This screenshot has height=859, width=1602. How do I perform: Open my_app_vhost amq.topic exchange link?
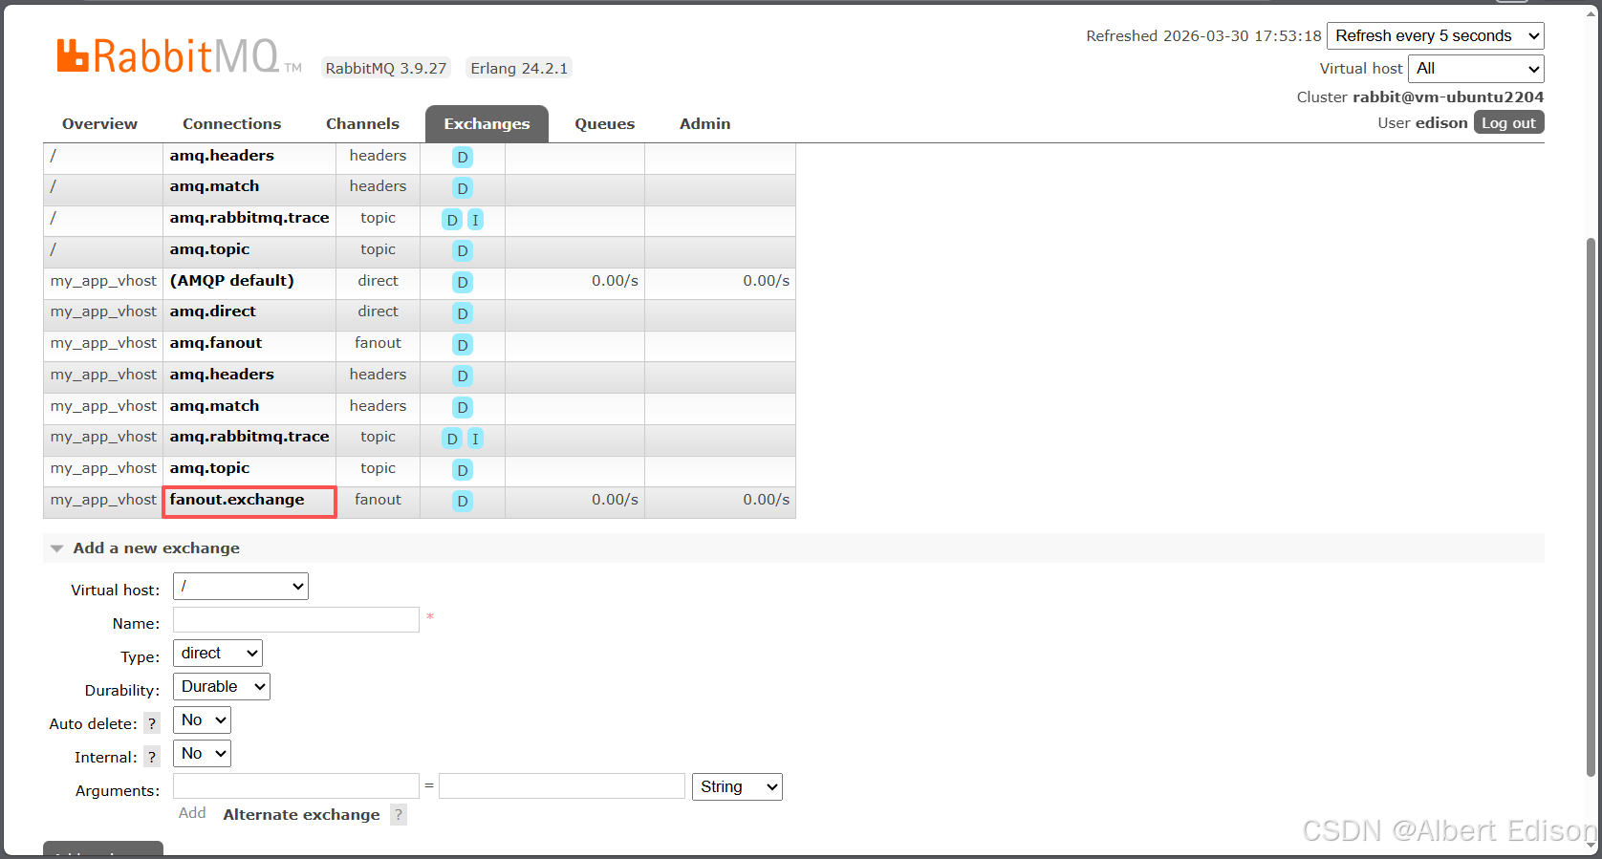coord(209,468)
